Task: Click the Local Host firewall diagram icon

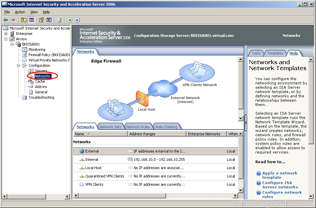Action: point(142,98)
